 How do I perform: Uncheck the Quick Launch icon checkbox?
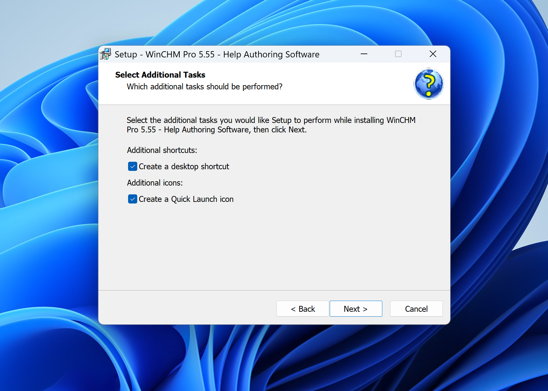pos(133,199)
